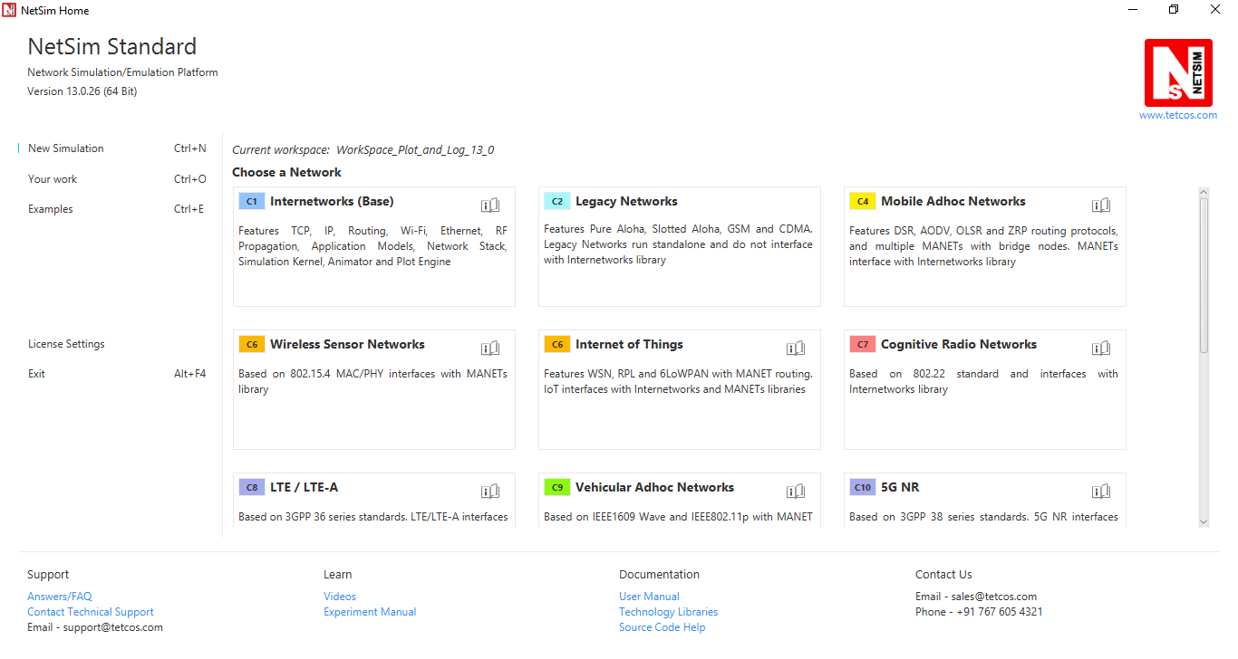This screenshot has height=659, width=1238.
Task: Click the C4 badge on Mobile Adhoc Networks
Action: 862,202
